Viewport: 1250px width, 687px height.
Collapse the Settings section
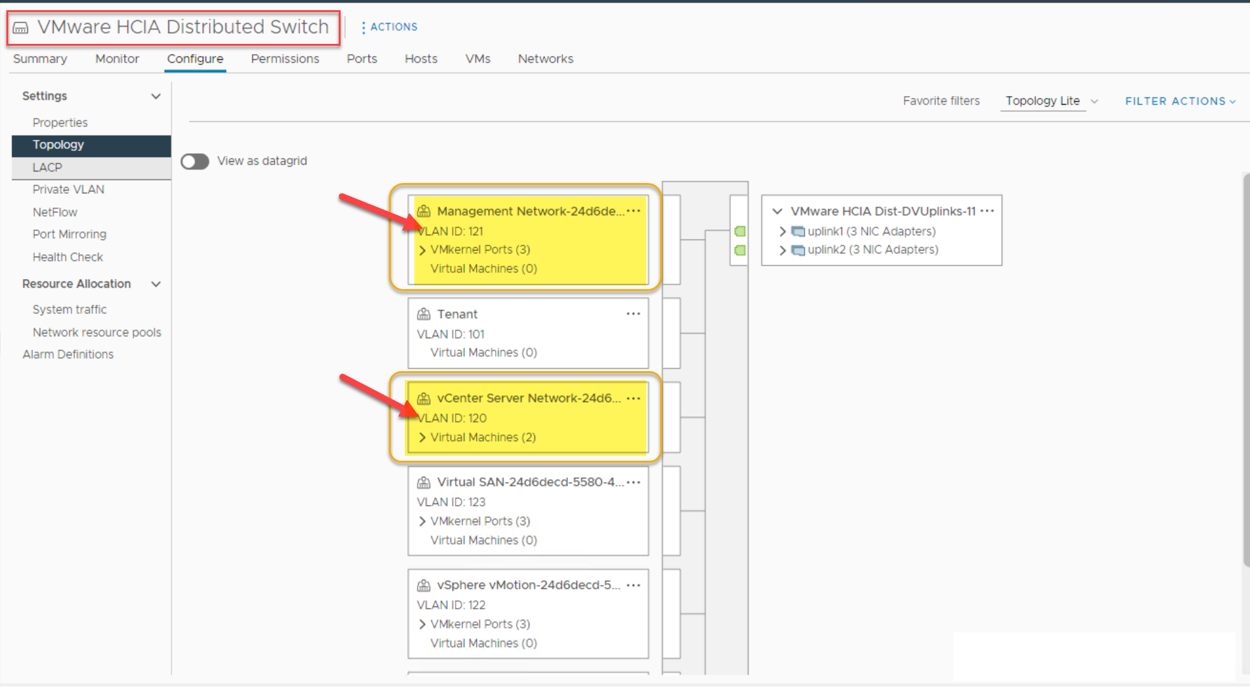[x=156, y=96]
